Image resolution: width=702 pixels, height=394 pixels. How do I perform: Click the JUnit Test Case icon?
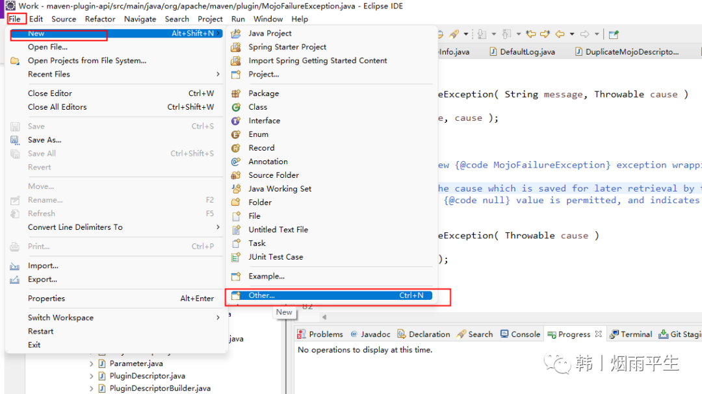(236, 257)
